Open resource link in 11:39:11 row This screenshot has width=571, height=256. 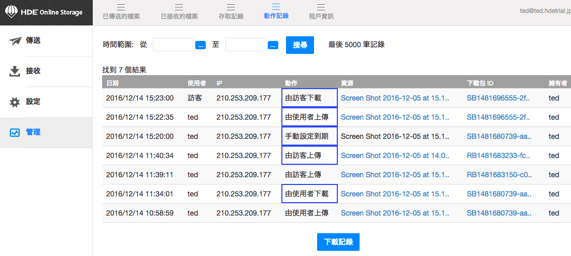[x=395, y=175]
